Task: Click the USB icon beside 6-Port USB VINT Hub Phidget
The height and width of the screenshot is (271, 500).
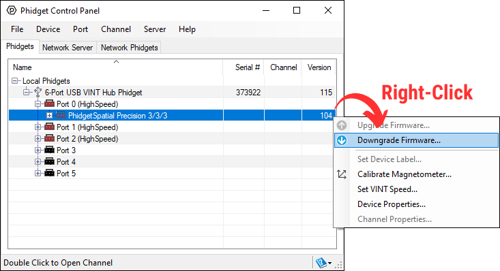Action: tap(38, 93)
